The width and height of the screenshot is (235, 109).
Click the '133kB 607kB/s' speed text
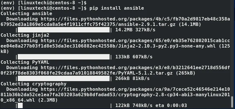point(134,57)
